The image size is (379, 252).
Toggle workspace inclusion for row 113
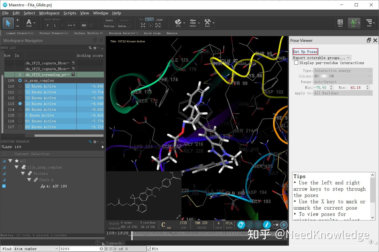tap(20, 103)
